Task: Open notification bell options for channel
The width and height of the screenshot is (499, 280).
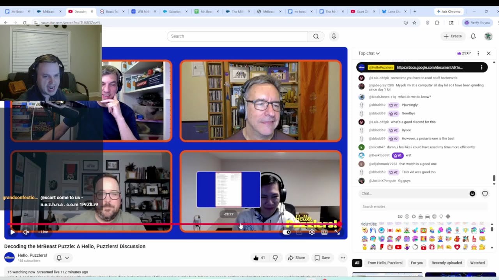Action: 63,257
